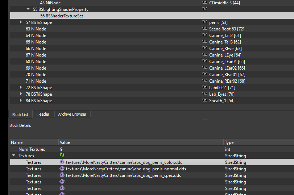
Task: Expand the 57 BSTriShape node
Action: pyautogui.click(x=21, y=22)
